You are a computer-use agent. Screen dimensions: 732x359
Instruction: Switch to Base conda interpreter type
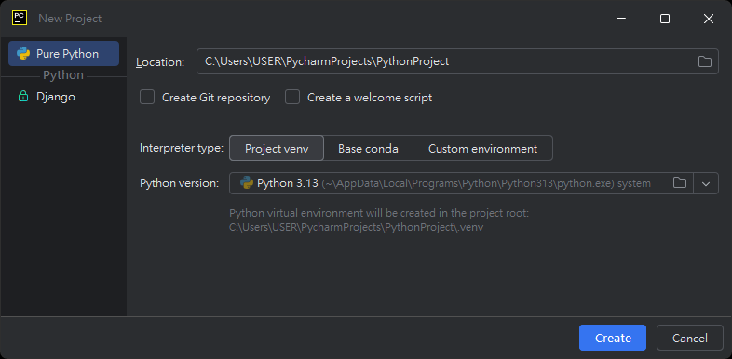368,148
